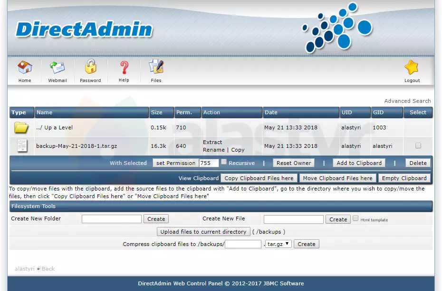The image size is (442, 291).
Task: Extract the backup-May-21-2018-1.tar.gz archive
Action: 212,142
